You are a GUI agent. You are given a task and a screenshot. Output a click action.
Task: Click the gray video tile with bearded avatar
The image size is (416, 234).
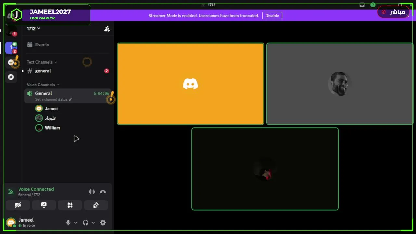pos(340,84)
